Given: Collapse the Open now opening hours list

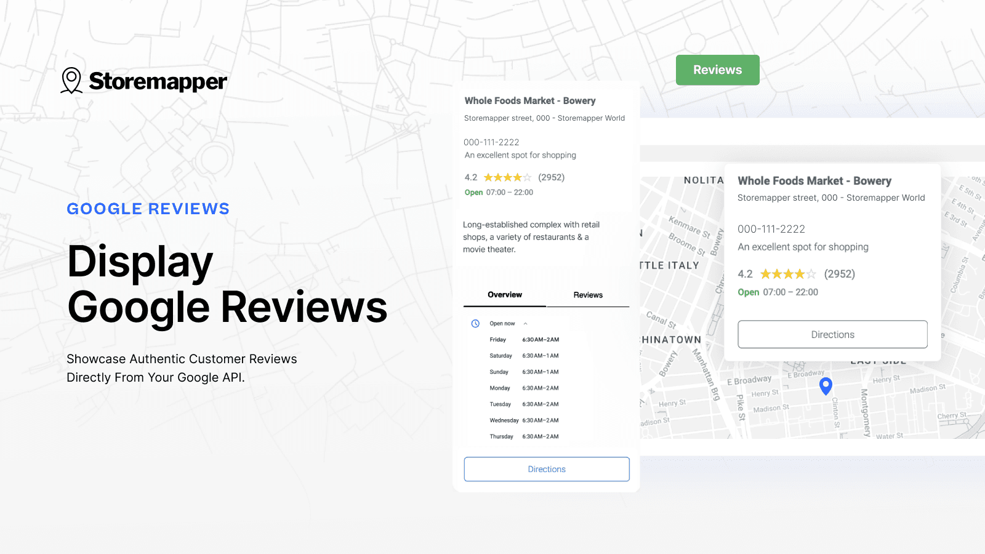Looking at the screenshot, I should (525, 323).
